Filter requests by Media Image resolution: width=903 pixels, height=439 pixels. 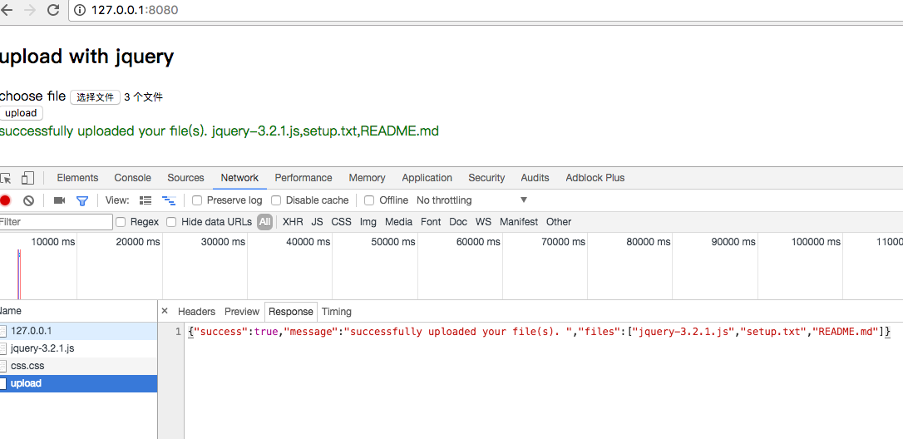tap(398, 222)
